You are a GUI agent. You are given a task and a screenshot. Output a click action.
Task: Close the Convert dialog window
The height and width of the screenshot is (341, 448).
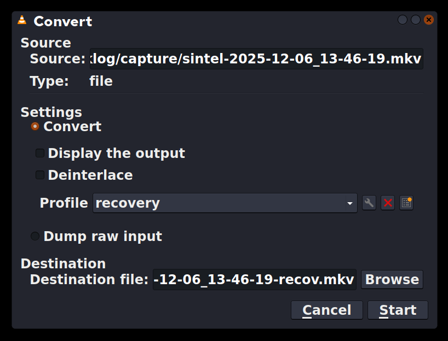(x=428, y=20)
